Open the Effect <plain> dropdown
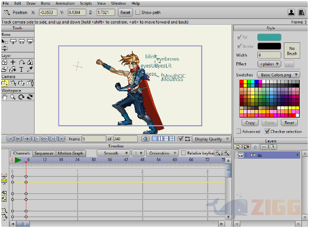 (x=269, y=64)
